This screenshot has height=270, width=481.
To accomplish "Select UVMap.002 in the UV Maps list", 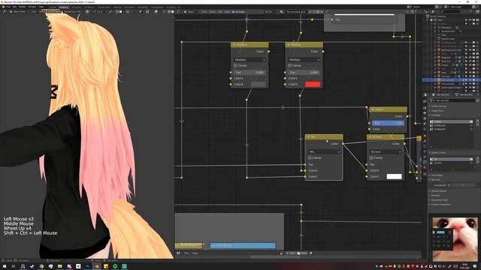I will 451,129.
